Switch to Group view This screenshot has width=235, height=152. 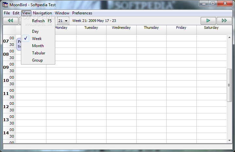click(x=38, y=60)
